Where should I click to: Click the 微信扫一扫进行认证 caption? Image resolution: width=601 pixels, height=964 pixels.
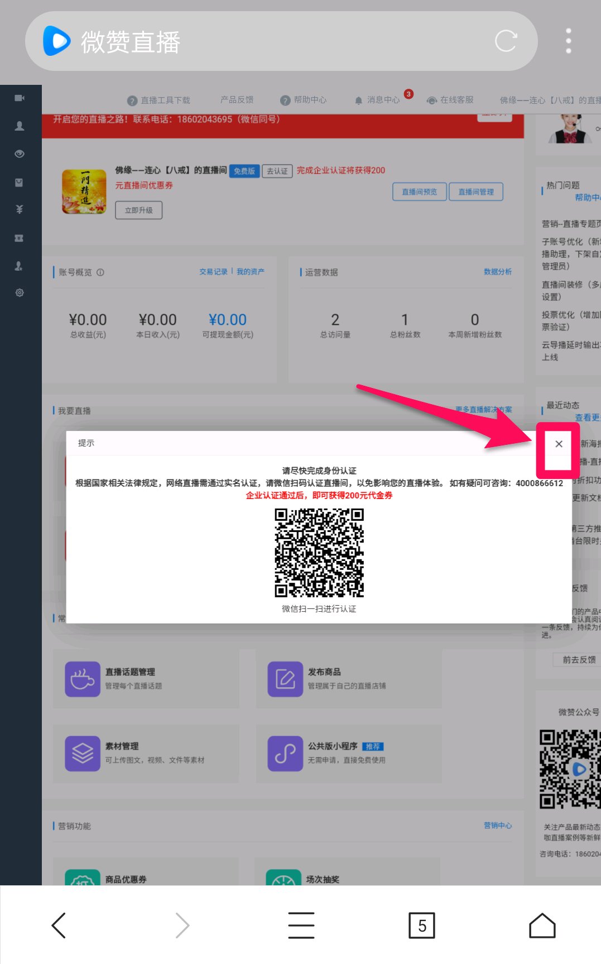coord(319,609)
